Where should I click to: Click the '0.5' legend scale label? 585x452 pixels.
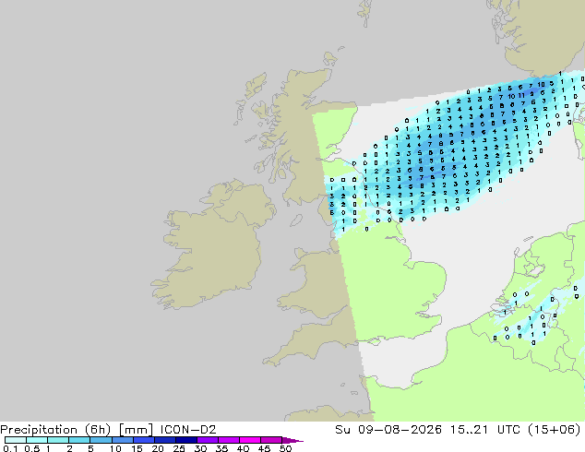(x=31, y=448)
